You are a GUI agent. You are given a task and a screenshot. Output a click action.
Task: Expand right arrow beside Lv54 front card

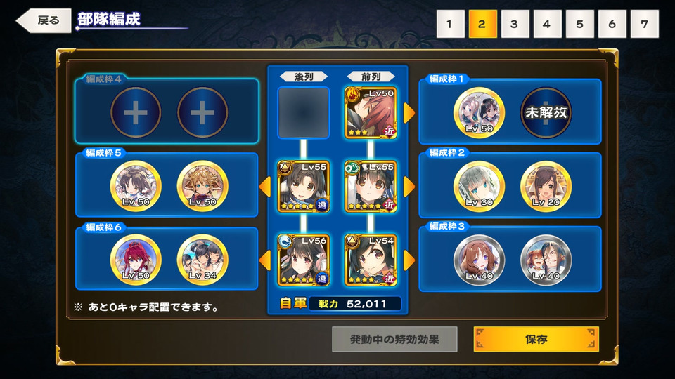409,260
